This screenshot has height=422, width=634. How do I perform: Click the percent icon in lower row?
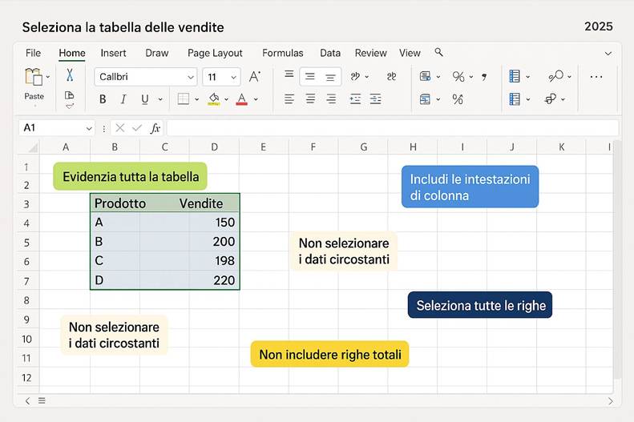[x=458, y=99]
